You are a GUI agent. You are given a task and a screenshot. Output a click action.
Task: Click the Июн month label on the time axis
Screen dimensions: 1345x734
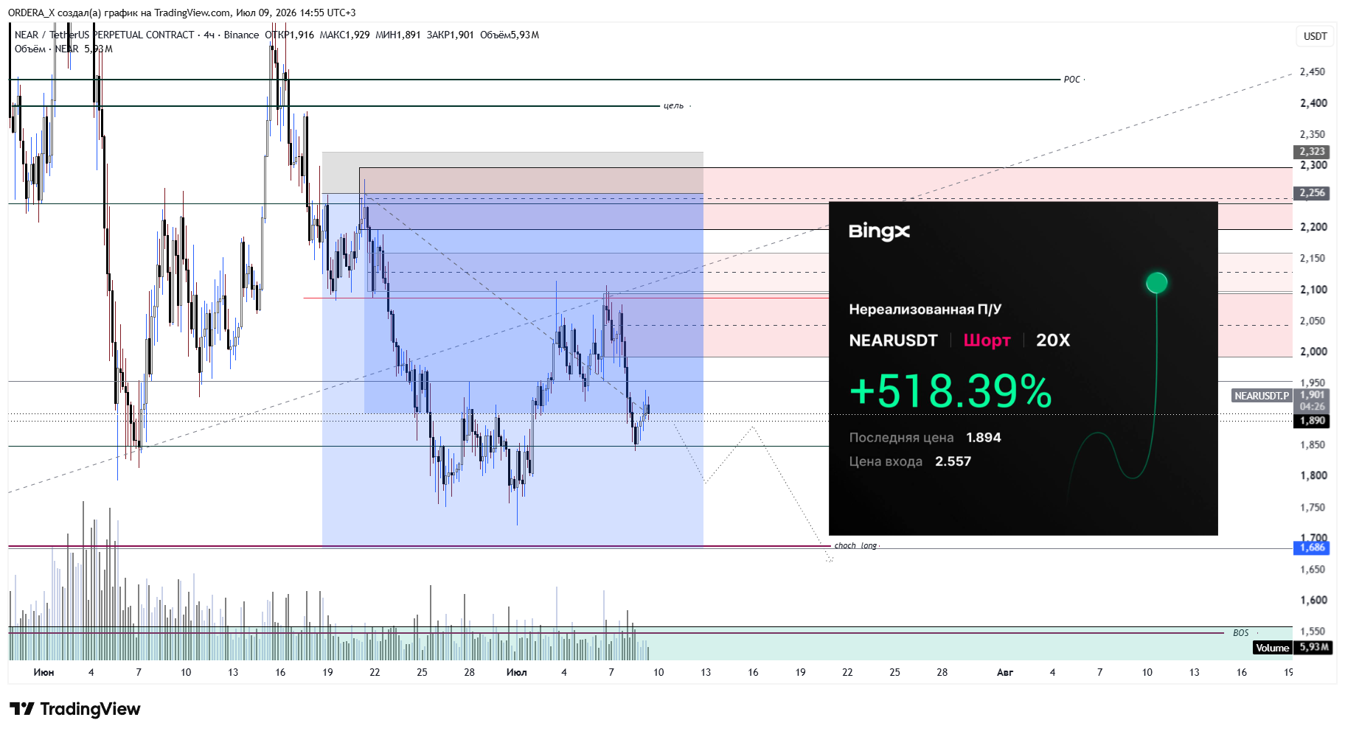[44, 672]
